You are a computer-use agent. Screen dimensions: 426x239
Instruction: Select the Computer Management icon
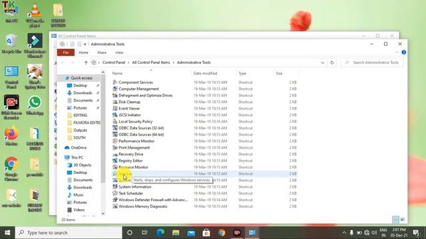115,88
